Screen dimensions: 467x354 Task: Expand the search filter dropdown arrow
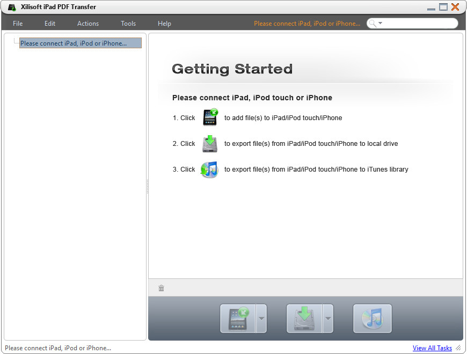[381, 23]
